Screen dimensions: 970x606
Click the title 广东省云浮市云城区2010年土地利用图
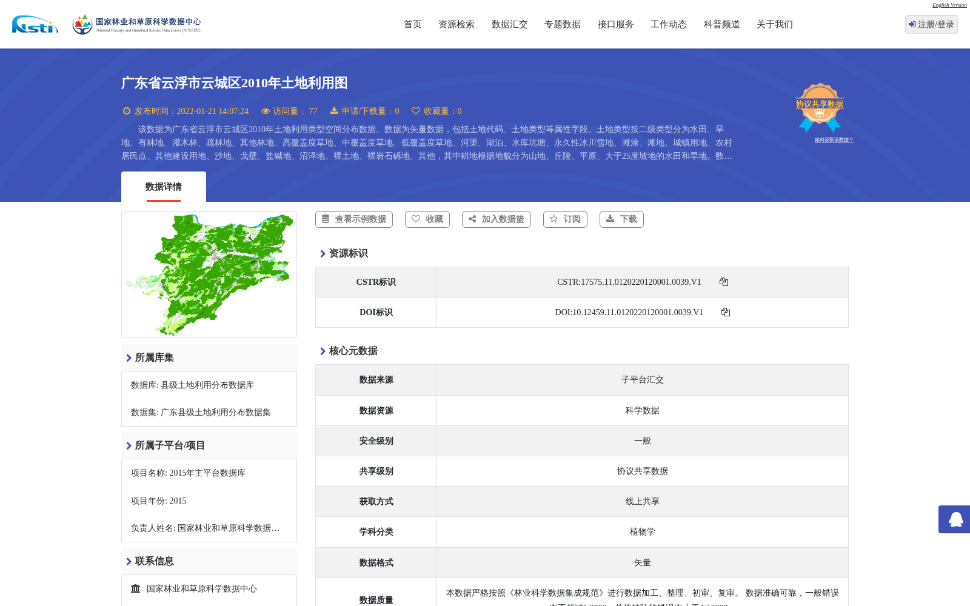point(235,83)
